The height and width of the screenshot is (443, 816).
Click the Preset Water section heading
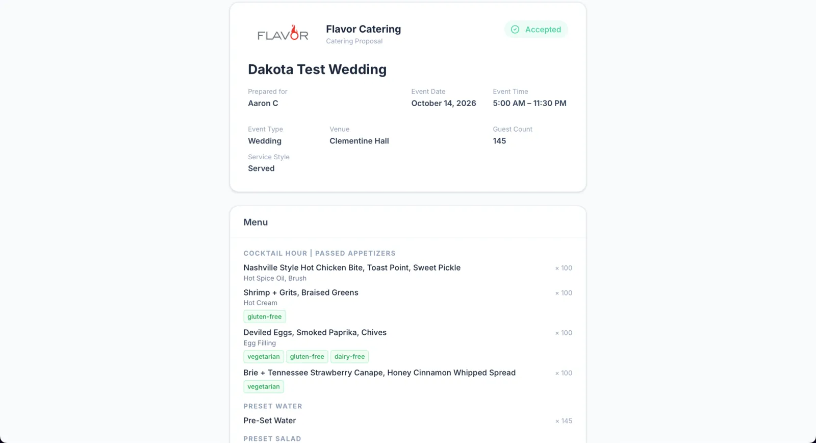point(273,406)
